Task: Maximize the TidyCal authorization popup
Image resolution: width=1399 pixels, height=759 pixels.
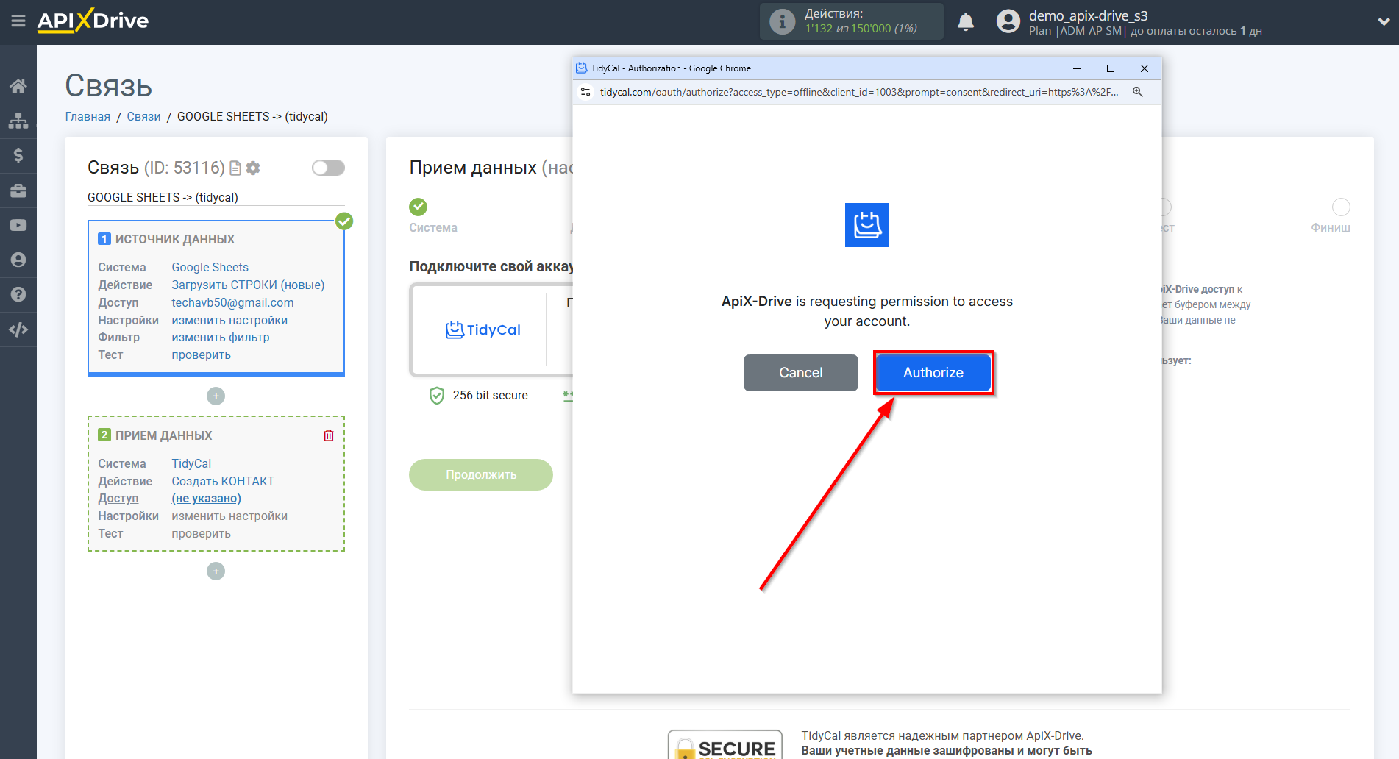Action: pos(1111,68)
